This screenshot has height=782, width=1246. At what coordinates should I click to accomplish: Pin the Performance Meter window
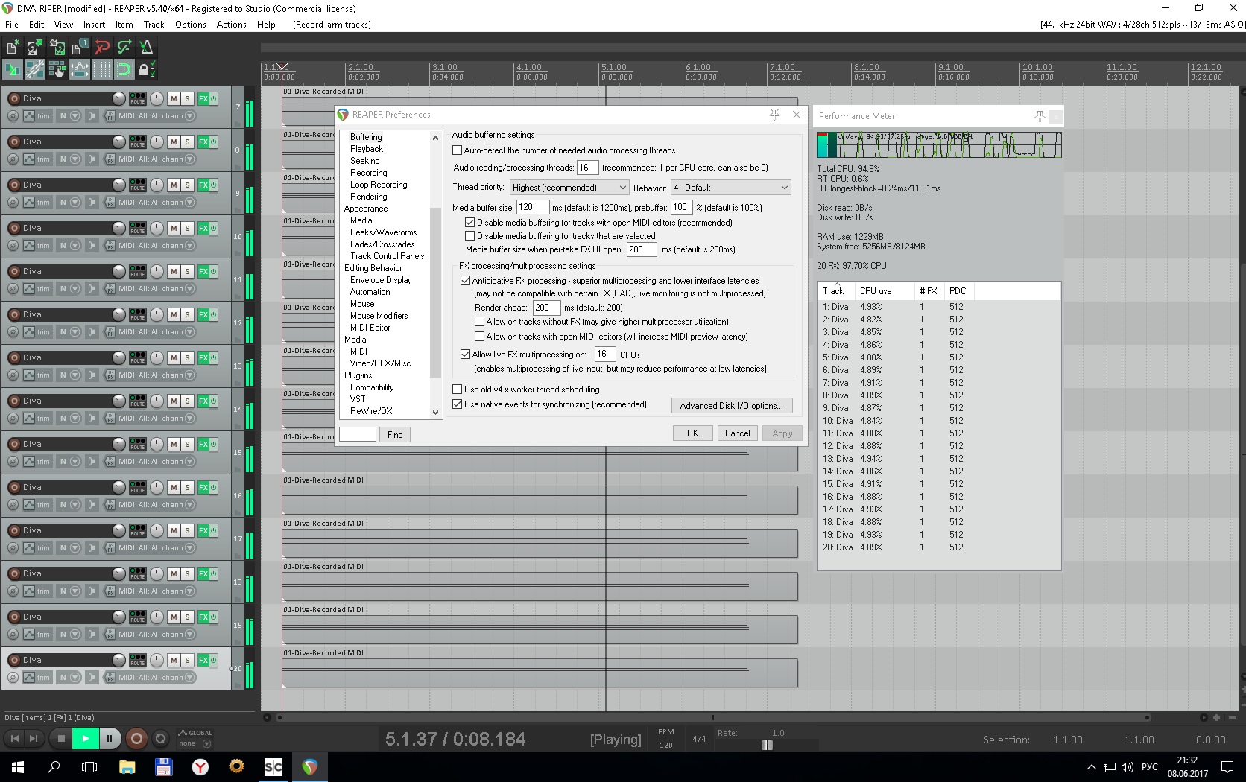point(1040,116)
